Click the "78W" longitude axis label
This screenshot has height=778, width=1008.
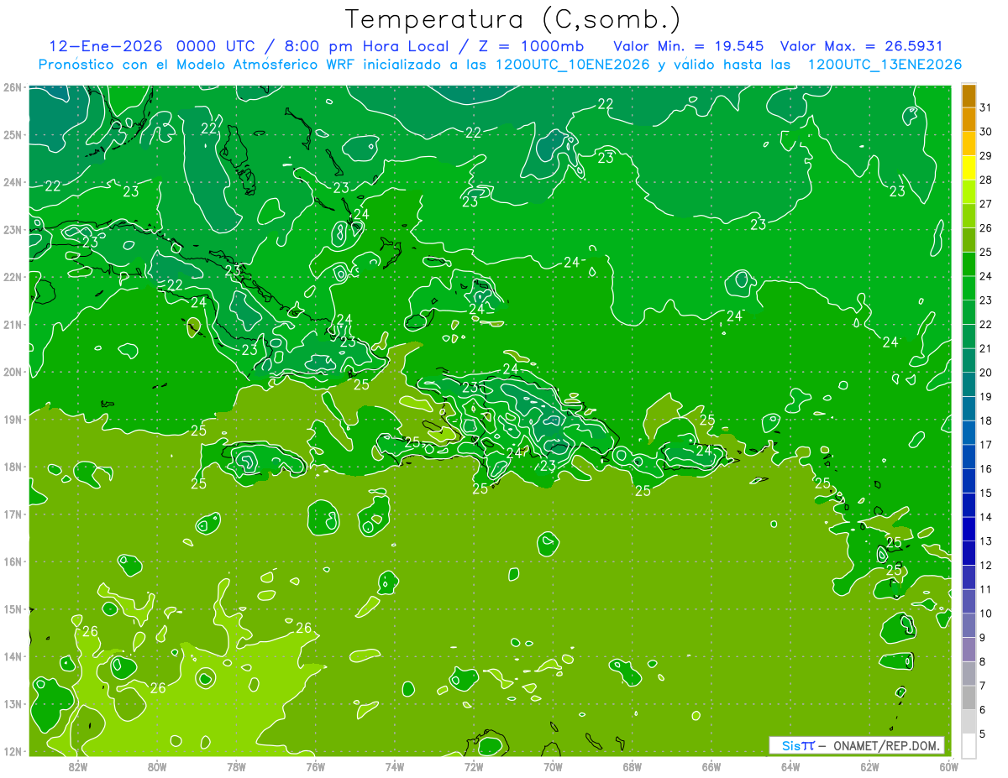tap(236, 766)
